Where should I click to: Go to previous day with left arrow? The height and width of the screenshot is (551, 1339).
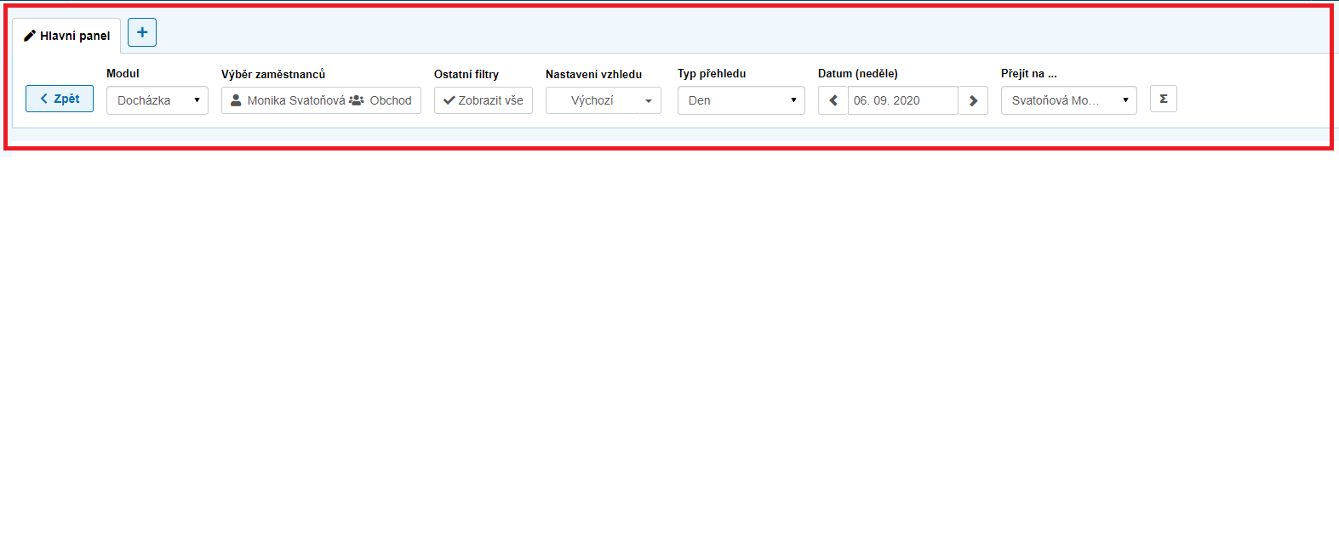point(833,100)
